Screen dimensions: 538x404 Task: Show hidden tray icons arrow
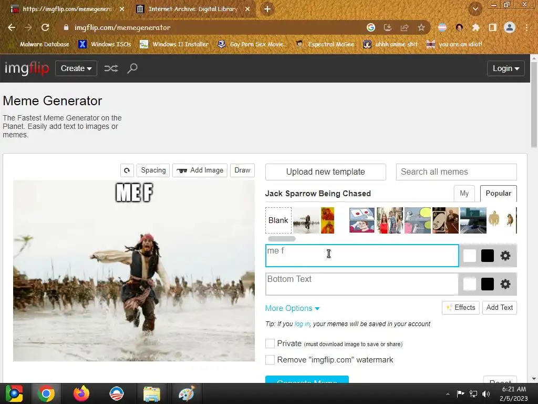[x=448, y=394]
